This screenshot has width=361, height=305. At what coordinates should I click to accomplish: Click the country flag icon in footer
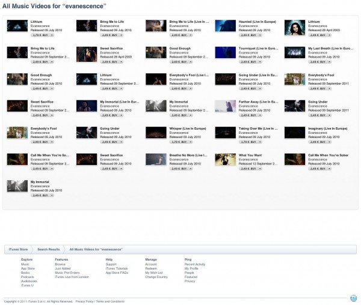(353, 298)
